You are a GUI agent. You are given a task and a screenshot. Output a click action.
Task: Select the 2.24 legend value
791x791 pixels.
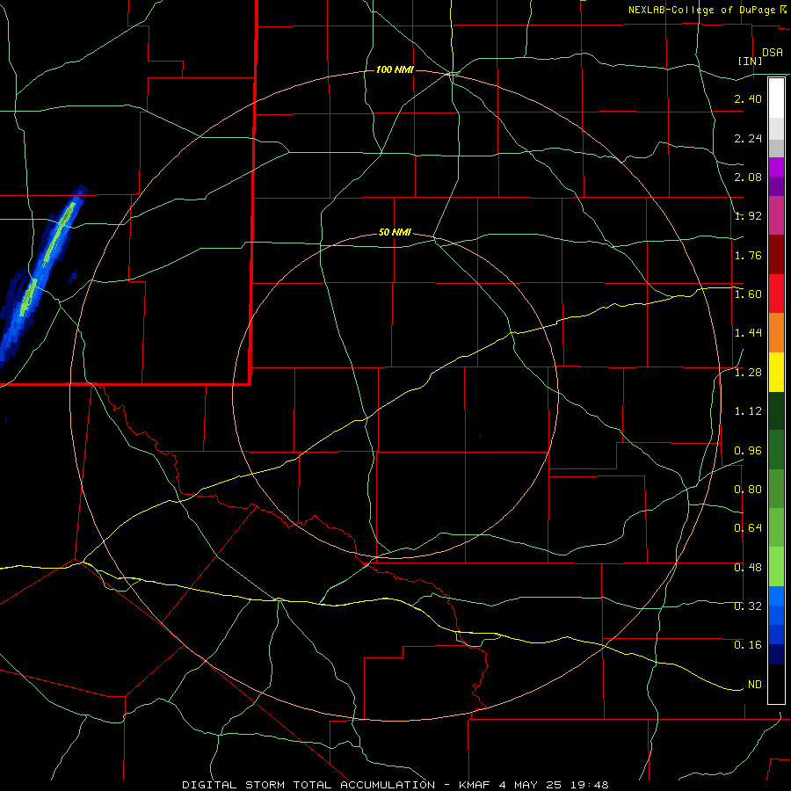[x=748, y=138]
